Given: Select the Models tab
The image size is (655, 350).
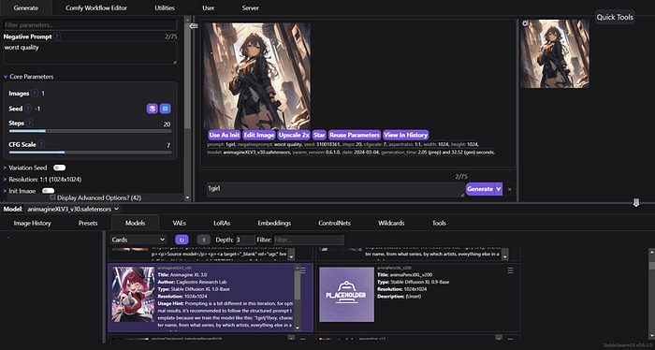Looking at the screenshot, I should coord(136,223).
